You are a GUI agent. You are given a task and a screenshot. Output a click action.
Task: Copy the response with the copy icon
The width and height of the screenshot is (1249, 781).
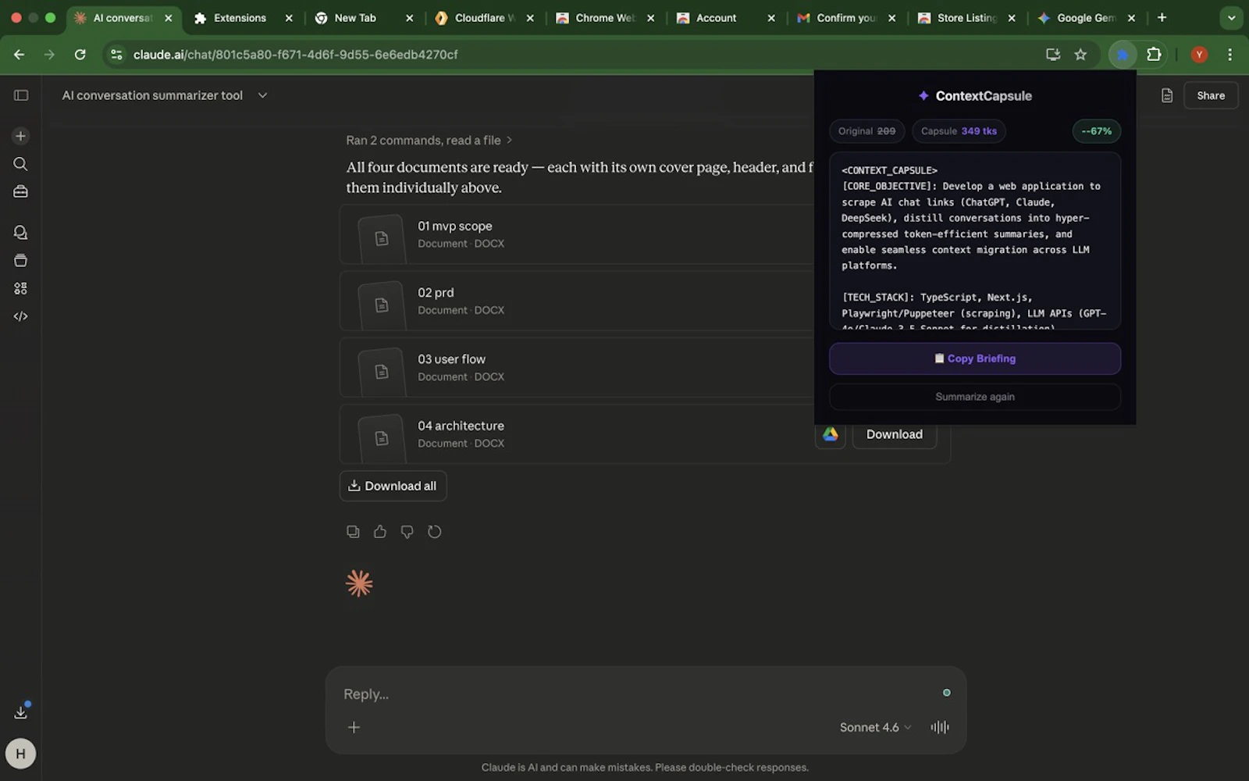tap(353, 532)
